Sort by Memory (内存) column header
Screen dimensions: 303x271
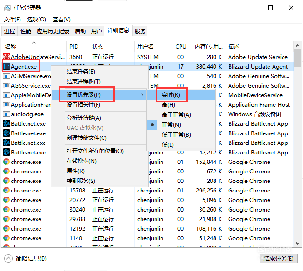(x=207, y=46)
